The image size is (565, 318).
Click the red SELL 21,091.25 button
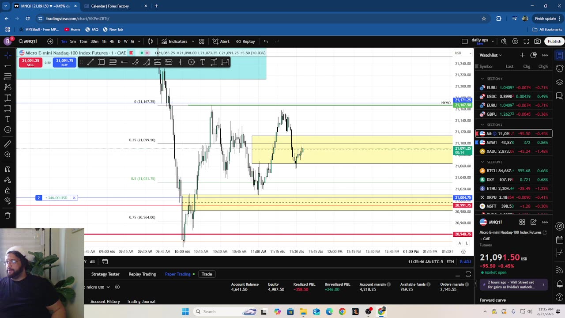(30, 63)
